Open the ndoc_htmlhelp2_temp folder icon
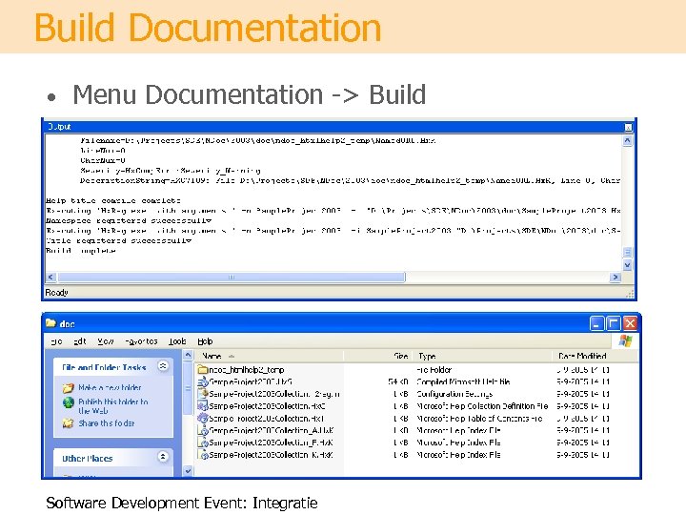 [202, 370]
